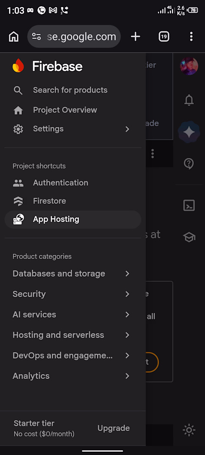205x455 pixels.
Task: Expand the Settings submenu chevron
Action: [x=127, y=129]
